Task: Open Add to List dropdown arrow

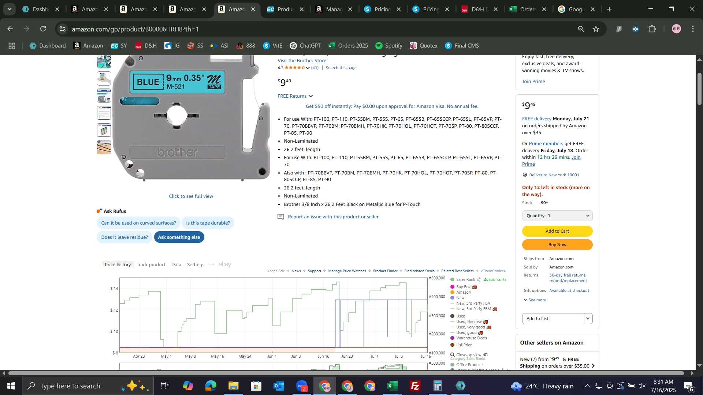Action: (588, 319)
